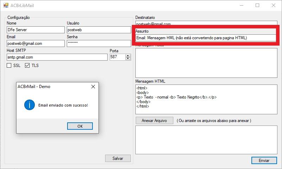The width and height of the screenshot is (282, 169).
Task: Save configuration with Salvar button
Action: (118, 158)
